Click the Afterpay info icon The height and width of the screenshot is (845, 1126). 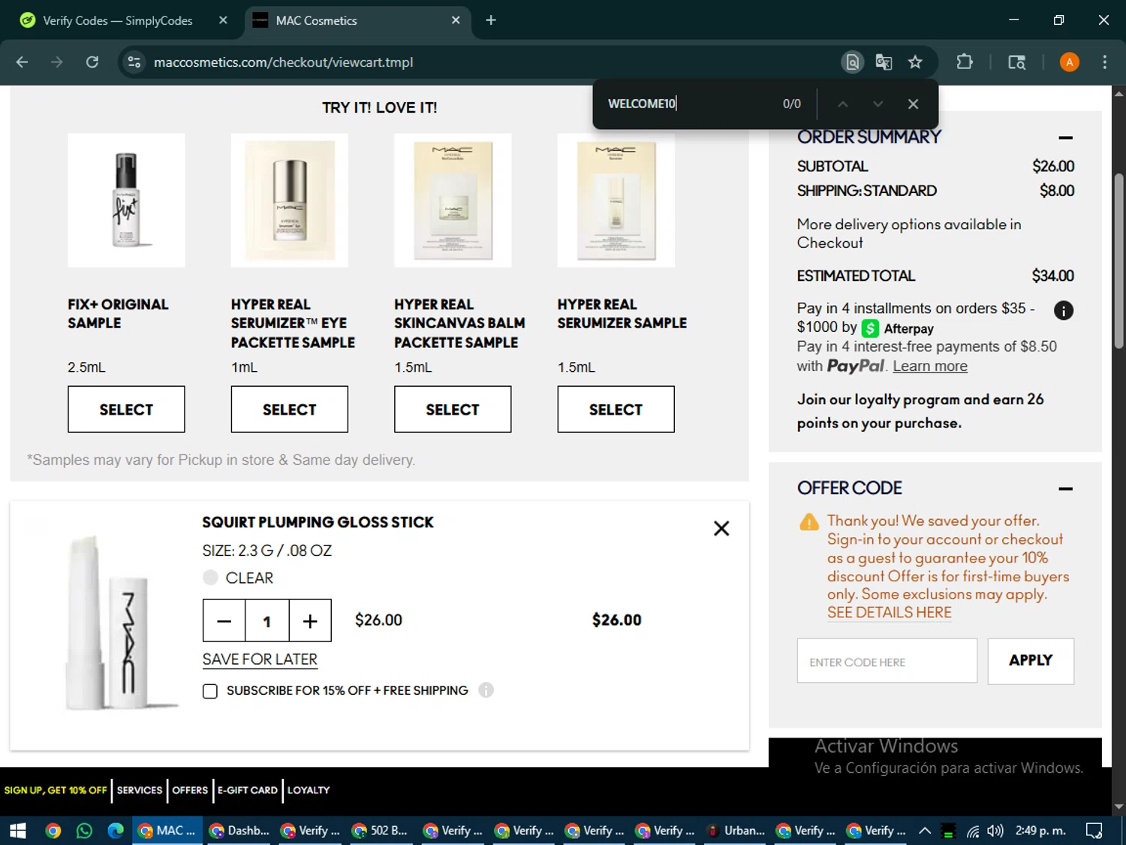click(1063, 310)
